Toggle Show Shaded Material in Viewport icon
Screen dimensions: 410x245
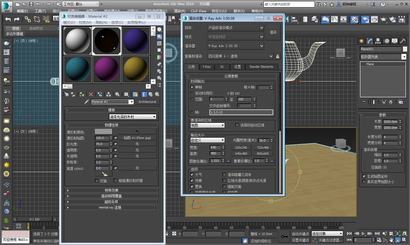click(135, 94)
